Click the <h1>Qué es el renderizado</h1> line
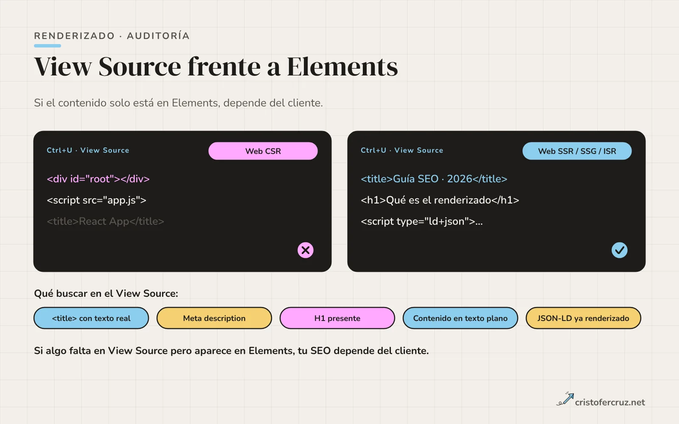 pyautogui.click(x=440, y=200)
